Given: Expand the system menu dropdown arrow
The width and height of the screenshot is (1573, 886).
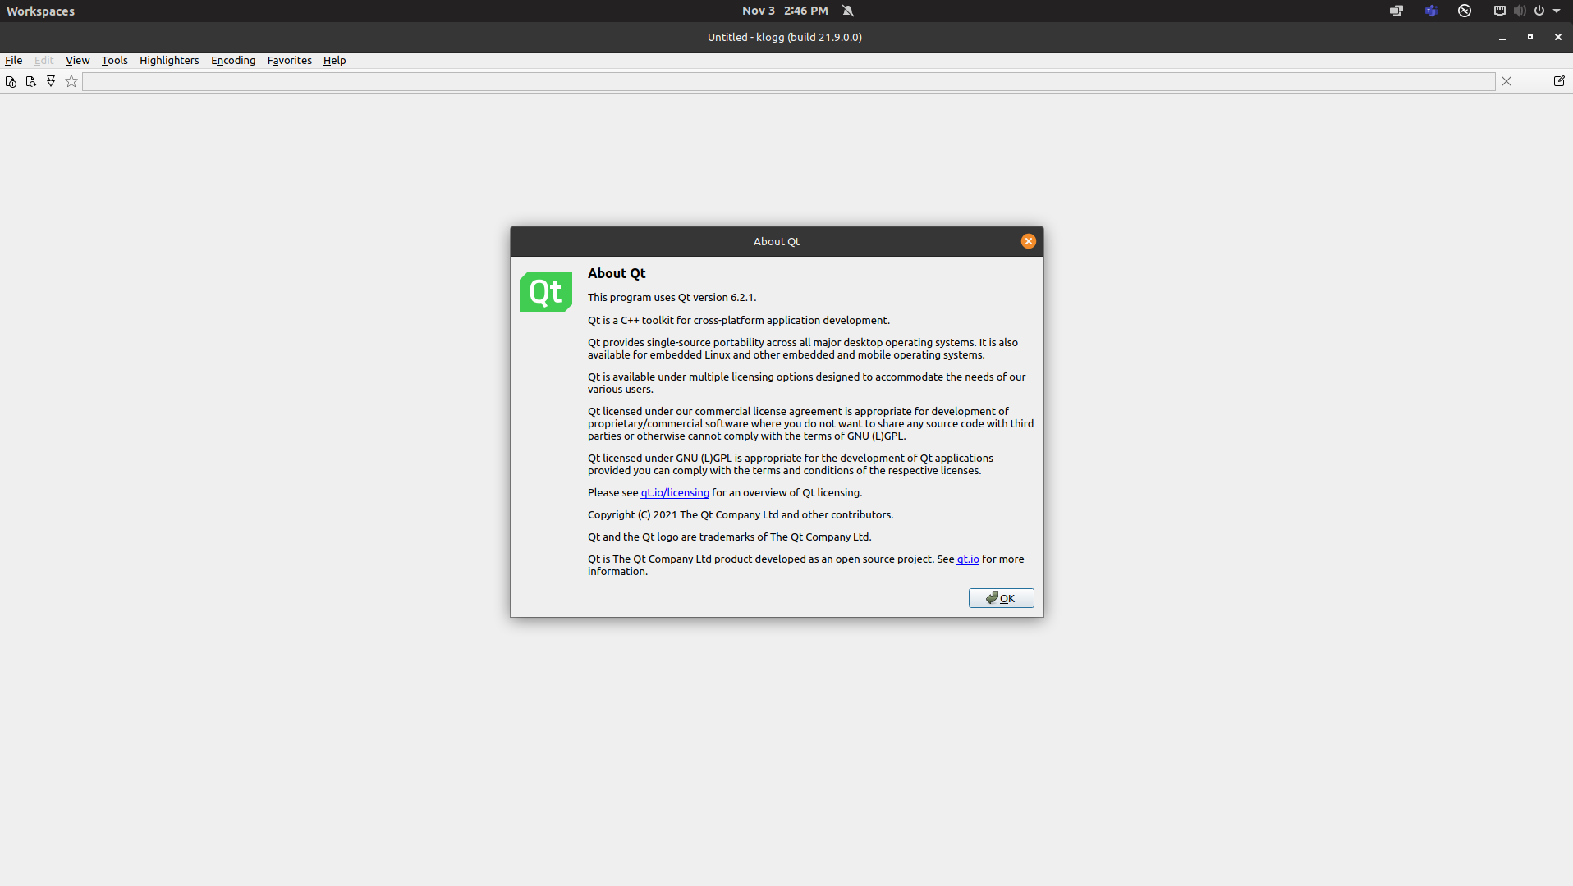Looking at the screenshot, I should pos(1557,11).
